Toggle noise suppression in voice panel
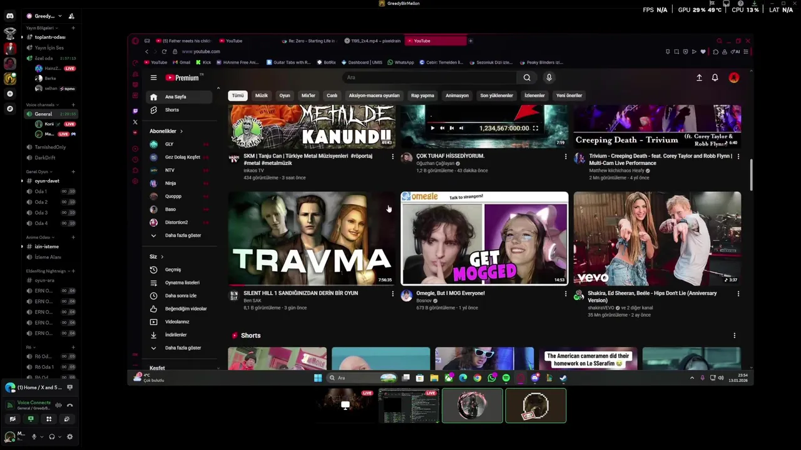Screen dimensions: 801x450 (x=58, y=405)
